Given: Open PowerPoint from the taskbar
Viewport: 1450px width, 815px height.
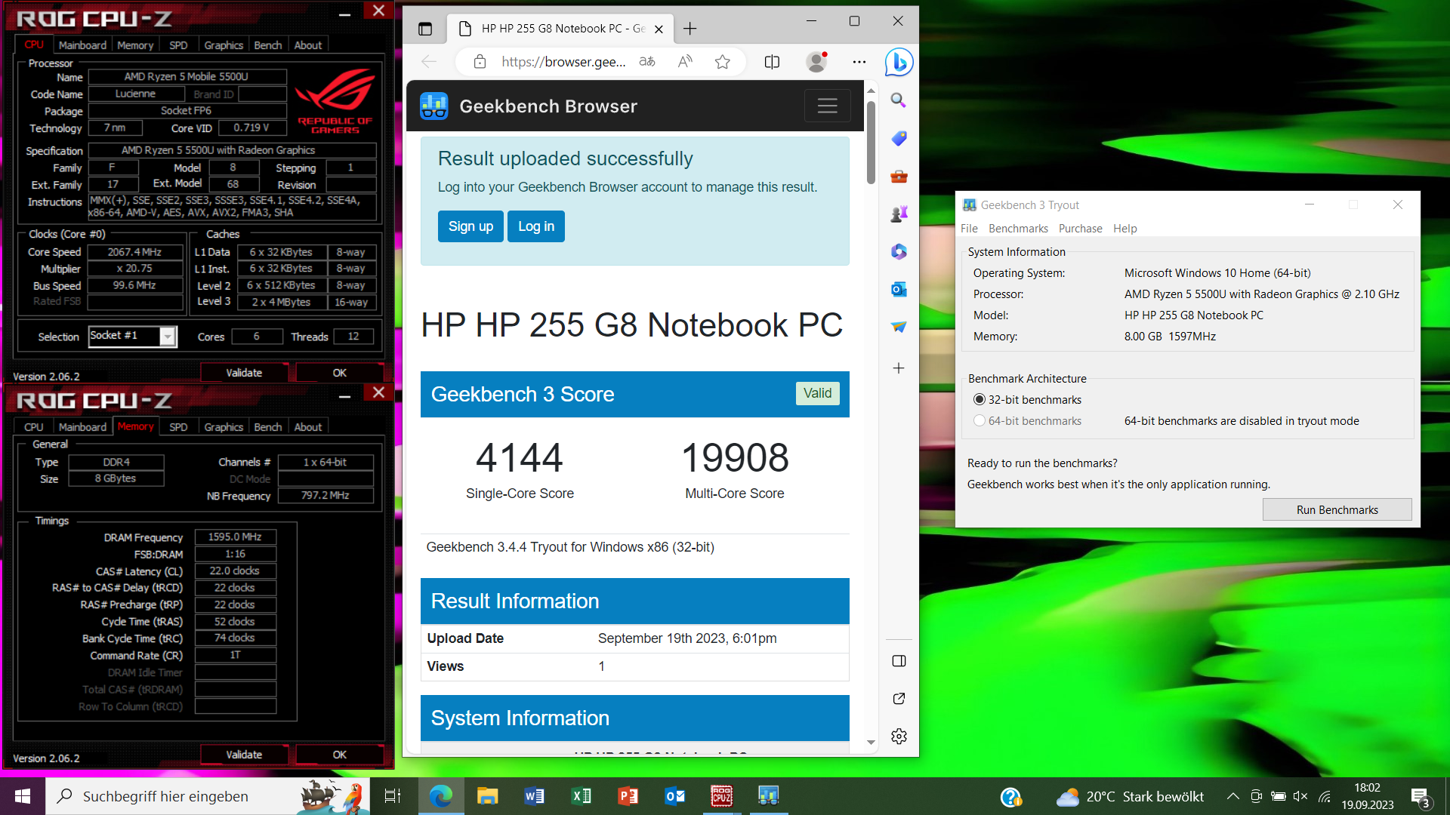Looking at the screenshot, I should tap(628, 796).
